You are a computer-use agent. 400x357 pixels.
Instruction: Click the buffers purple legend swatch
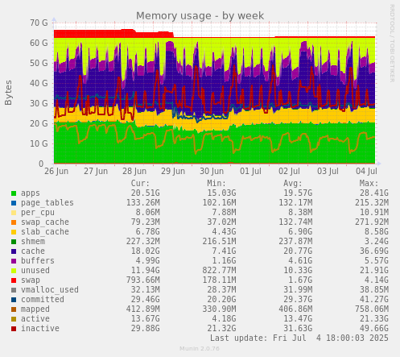click(14, 261)
